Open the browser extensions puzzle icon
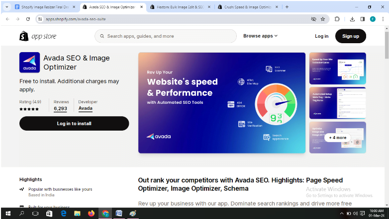This screenshot has width=389, height=219. tap(337, 19)
